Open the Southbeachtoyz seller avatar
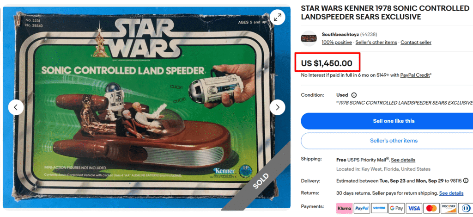The width and height of the screenshot is (473, 217). coord(309,38)
